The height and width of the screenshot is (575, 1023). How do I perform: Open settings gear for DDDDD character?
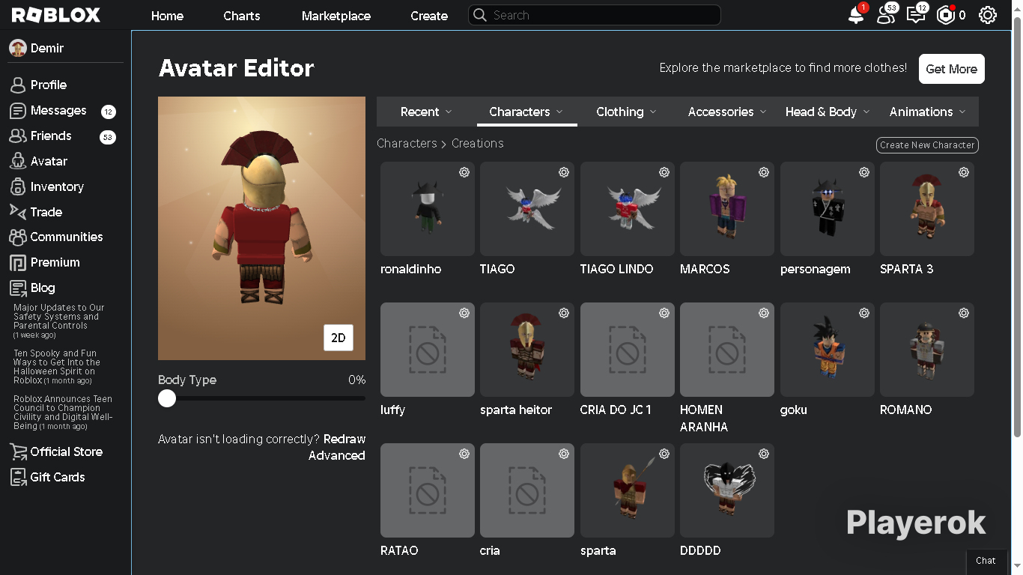(764, 454)
